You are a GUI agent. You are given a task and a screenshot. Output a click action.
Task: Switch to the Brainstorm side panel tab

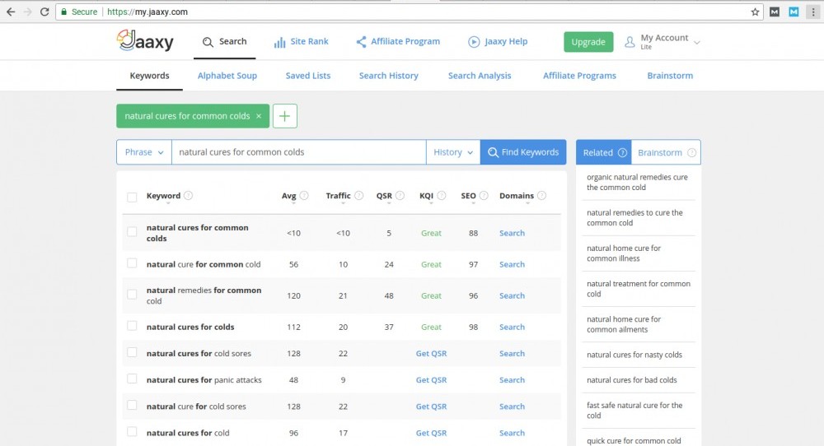point(666,153)
